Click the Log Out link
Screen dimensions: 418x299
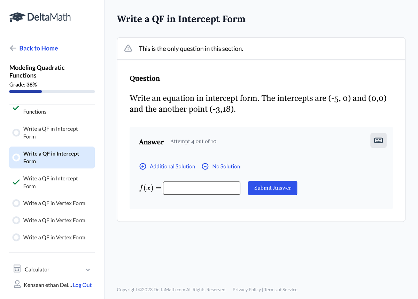82,285
